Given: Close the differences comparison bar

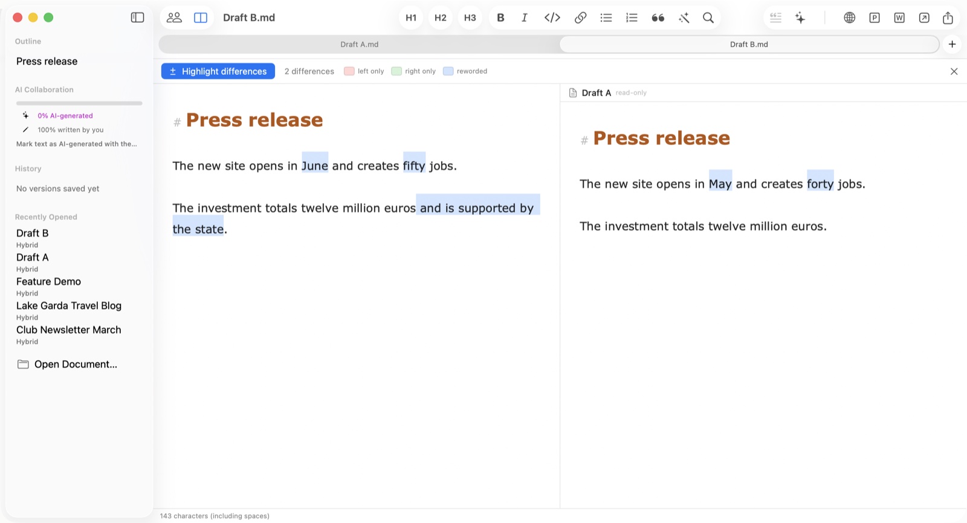Looking at the screenshot, I should (x=954, y=71).
